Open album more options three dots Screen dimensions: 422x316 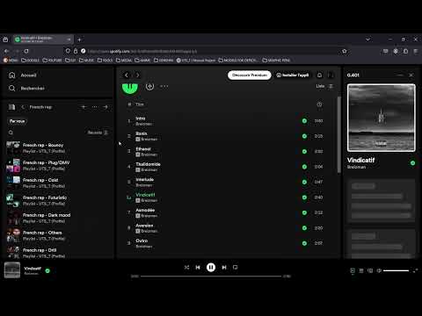(164, 86)
